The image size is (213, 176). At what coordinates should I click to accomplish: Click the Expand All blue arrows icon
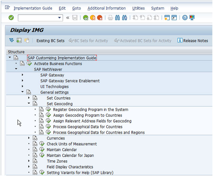(12, 40)
